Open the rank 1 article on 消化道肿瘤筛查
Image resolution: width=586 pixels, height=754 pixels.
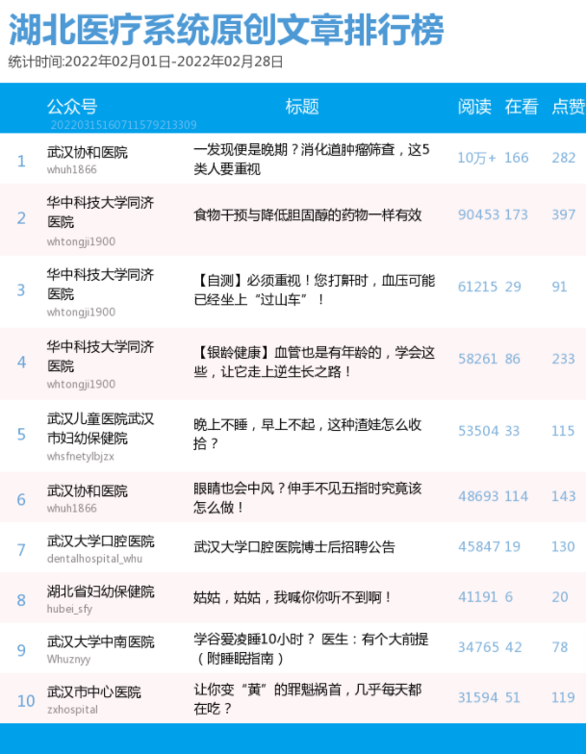point(312,160)
